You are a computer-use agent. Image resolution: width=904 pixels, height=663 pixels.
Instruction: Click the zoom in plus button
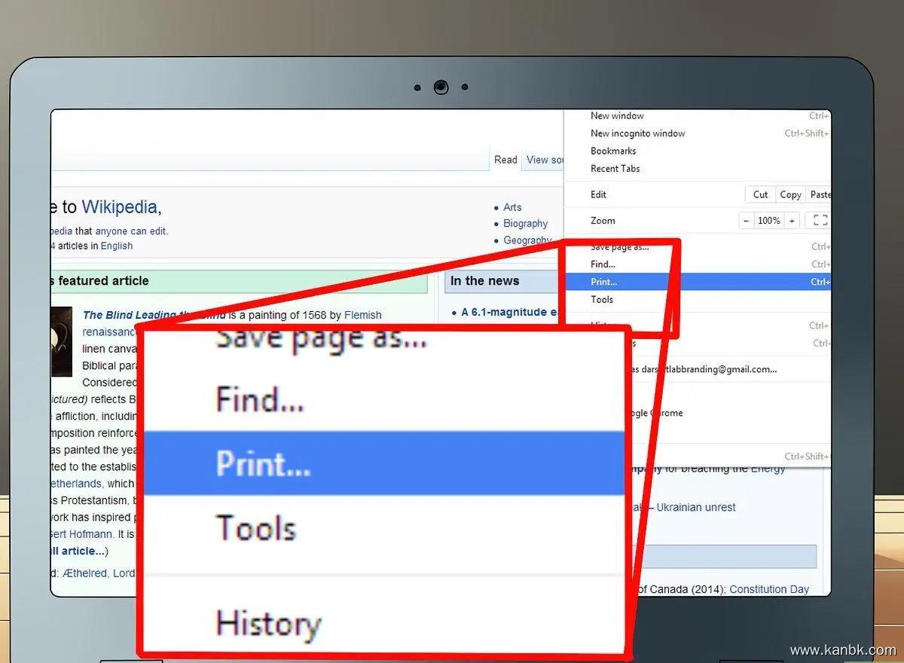792,221
